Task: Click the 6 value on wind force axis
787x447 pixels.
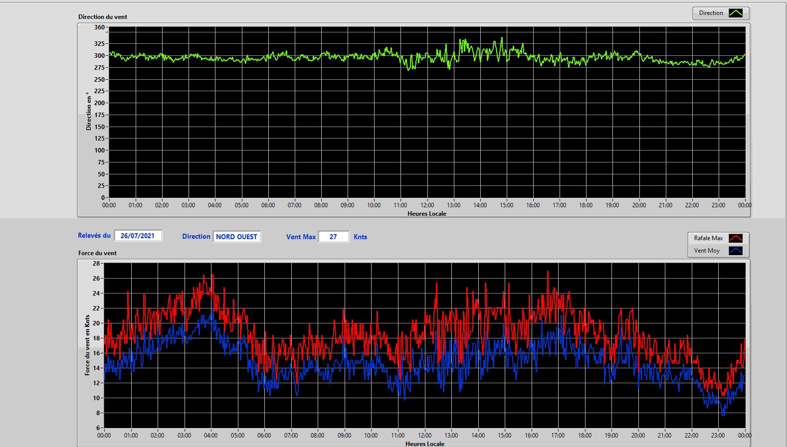Action: 98,428
